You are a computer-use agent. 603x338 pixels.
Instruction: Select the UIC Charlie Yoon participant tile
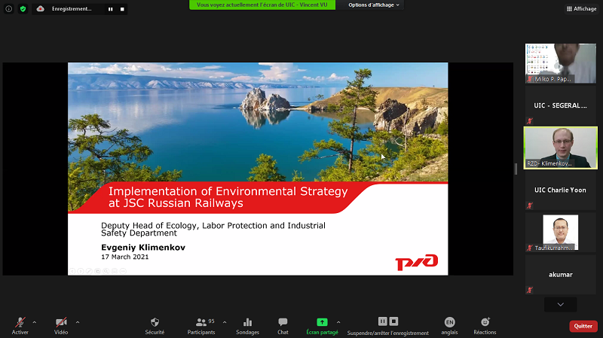click(561, 190)
